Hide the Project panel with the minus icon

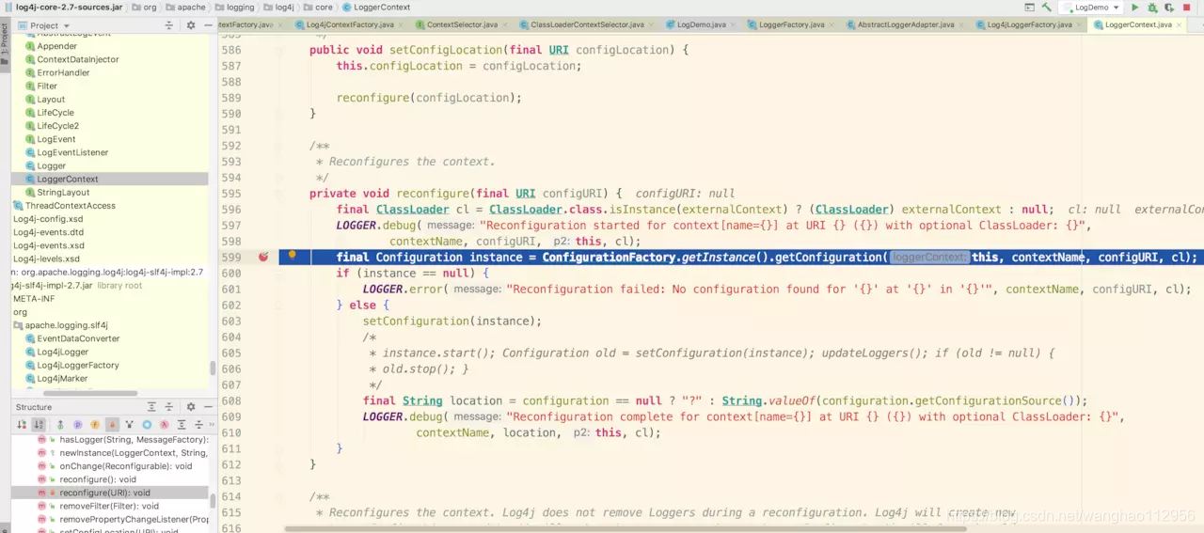pos(208,25)
